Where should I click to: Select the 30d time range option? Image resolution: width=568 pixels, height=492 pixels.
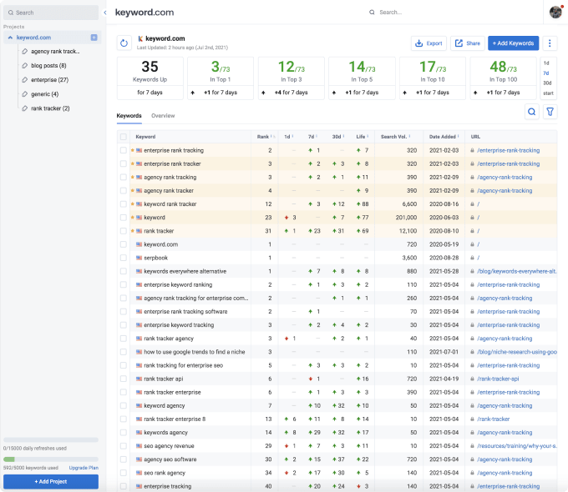pyautogui.click(x=547, y=83)
